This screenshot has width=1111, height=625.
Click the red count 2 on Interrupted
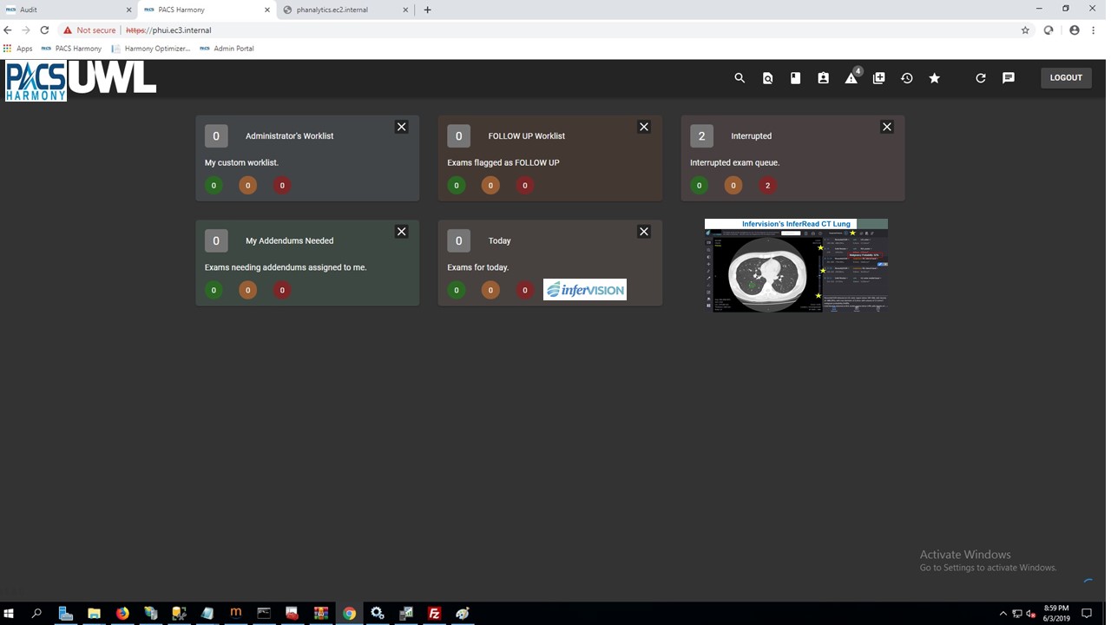click(767, 185)
